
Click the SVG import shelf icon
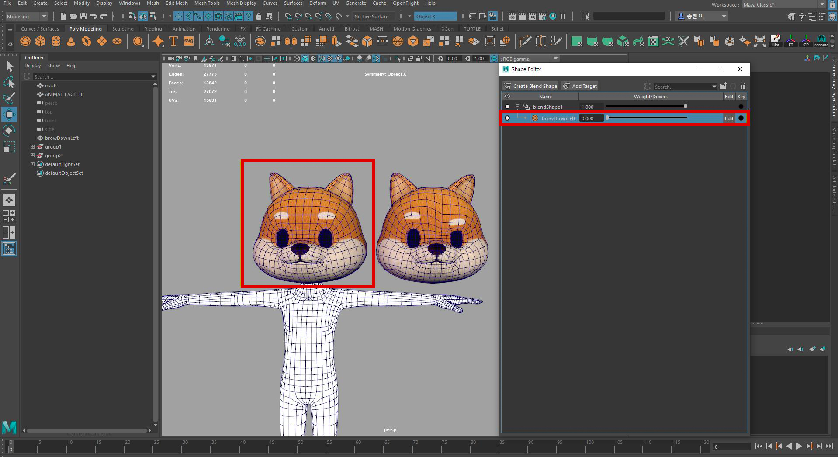click(x=189, y=42)
